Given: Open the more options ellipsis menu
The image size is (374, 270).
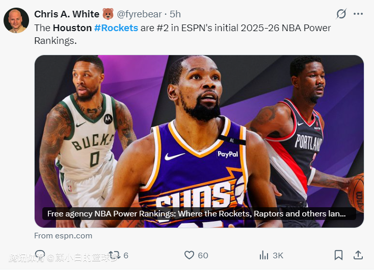Looking at the screenshot, I should tap(359, 14).
